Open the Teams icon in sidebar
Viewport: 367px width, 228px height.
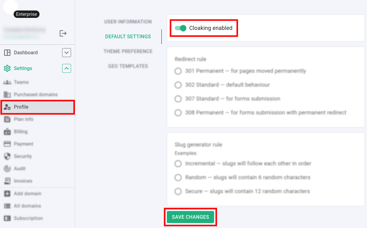coord(7,82)
